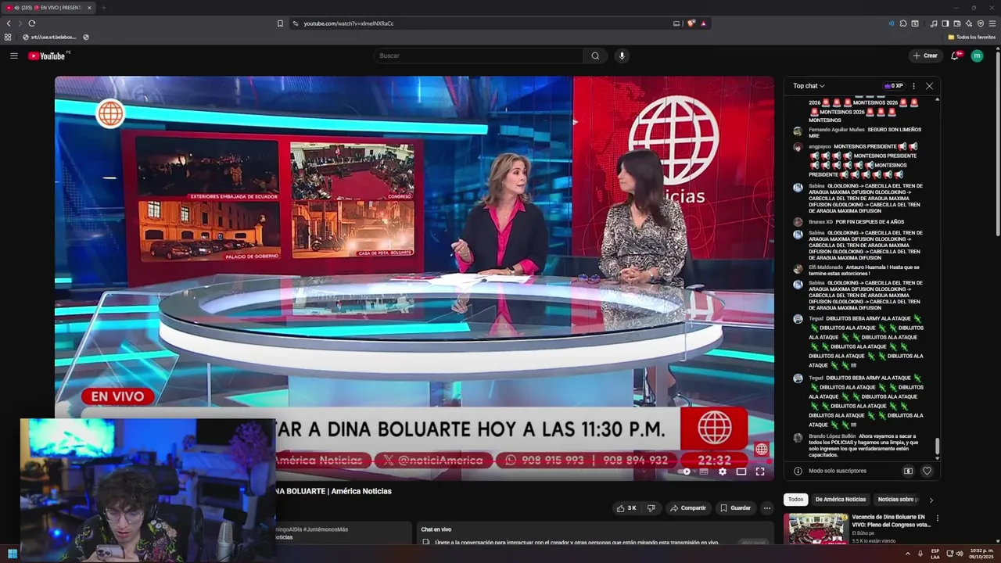Click the search magnifier button
This screenshot has width=1001, height=563.
click(595, 56)
